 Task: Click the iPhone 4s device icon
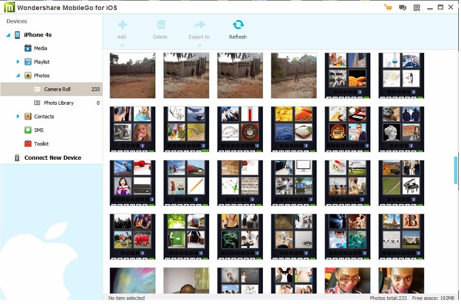[17, 35]
